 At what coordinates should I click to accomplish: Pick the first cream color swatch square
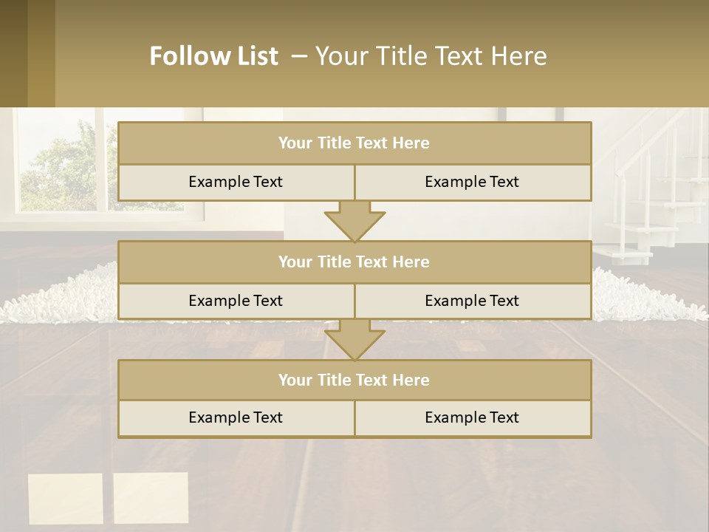[x=65, y=499]
